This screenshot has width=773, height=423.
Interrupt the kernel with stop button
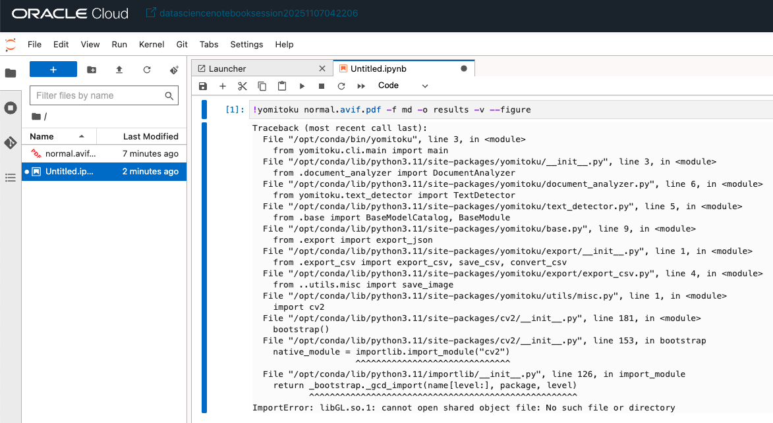click(x=322, y=86)
